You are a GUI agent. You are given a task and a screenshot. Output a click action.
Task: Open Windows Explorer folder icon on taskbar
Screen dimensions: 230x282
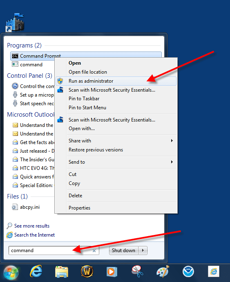tap(62, 272)
